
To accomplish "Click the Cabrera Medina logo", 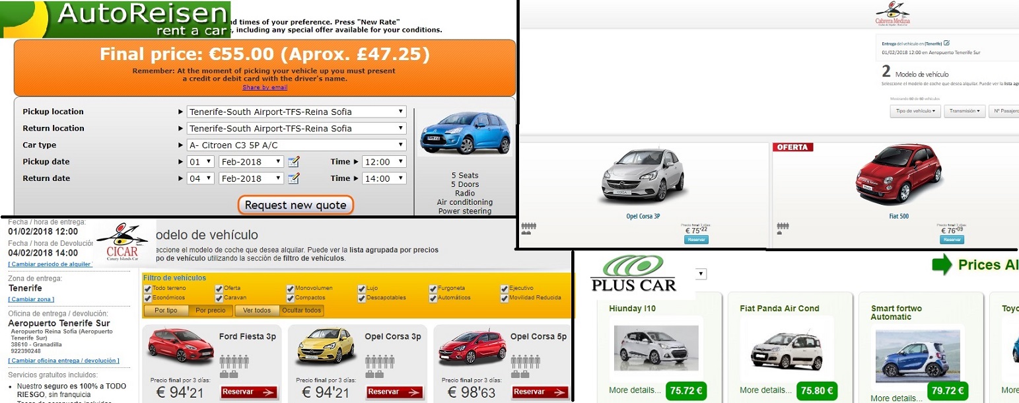I will click(892, 14).
